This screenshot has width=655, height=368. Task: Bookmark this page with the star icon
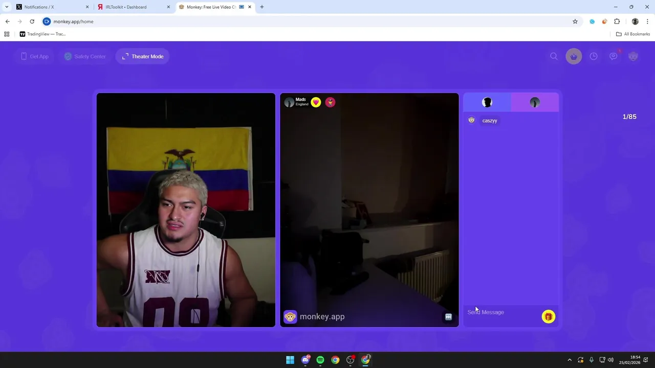point(575,21)
